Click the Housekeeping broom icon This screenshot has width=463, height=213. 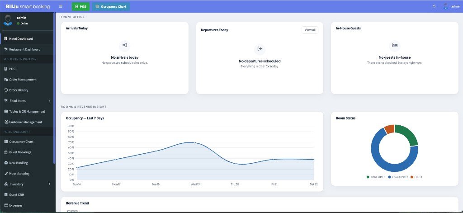pos(5,173)
